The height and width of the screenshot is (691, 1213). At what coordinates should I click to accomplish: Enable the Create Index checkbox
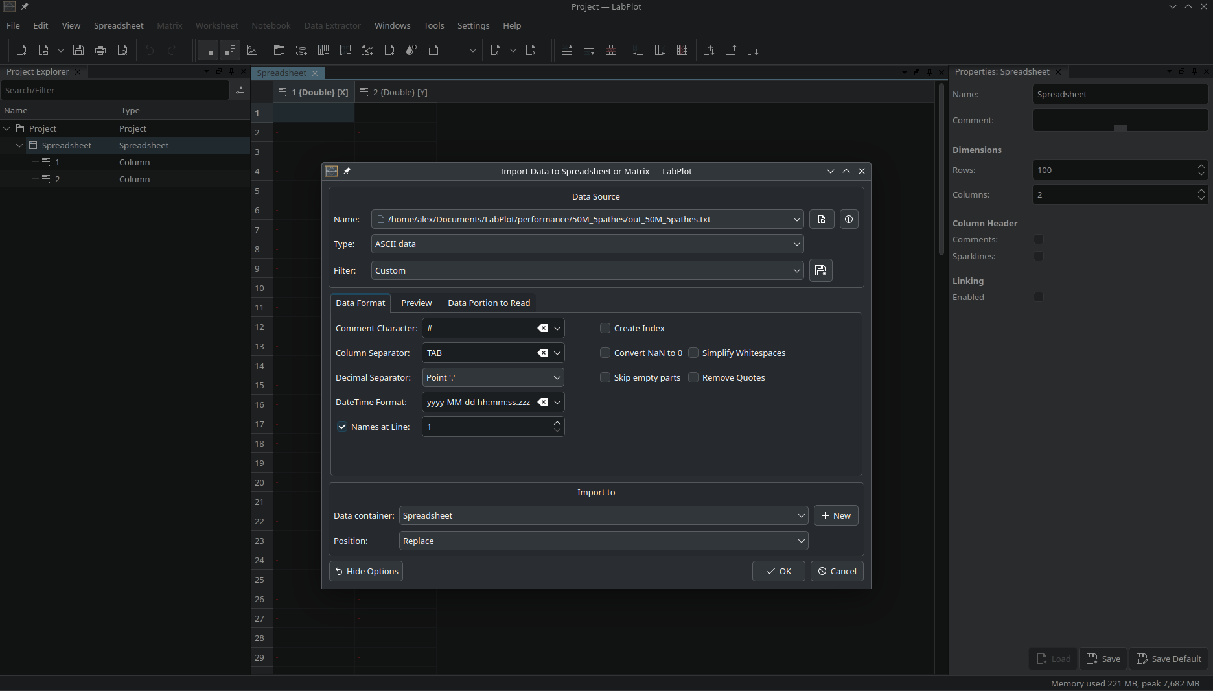click(605, 328)
